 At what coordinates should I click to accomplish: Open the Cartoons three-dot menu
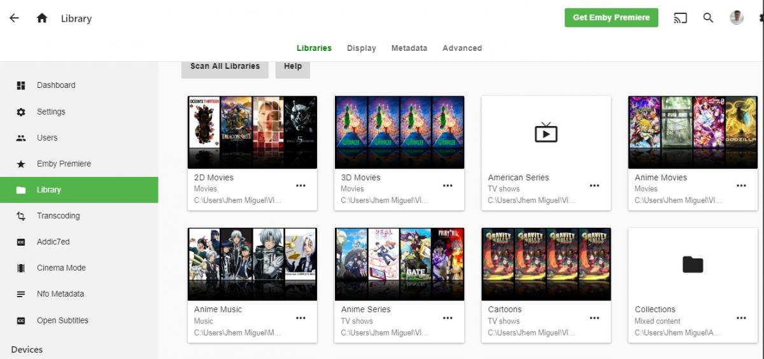point(595,318)
